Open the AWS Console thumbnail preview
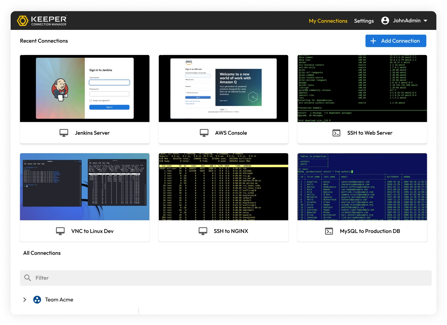Viewport: 447px width, 325px height. tap(223, 88)
